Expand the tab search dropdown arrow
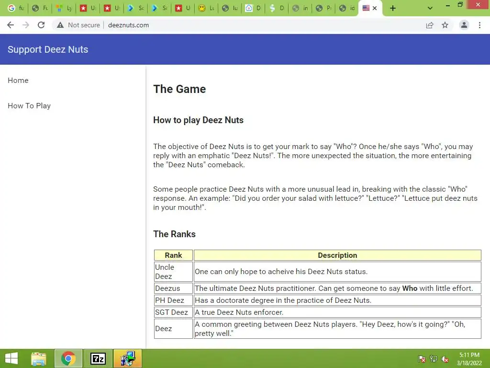 (430, 8)
